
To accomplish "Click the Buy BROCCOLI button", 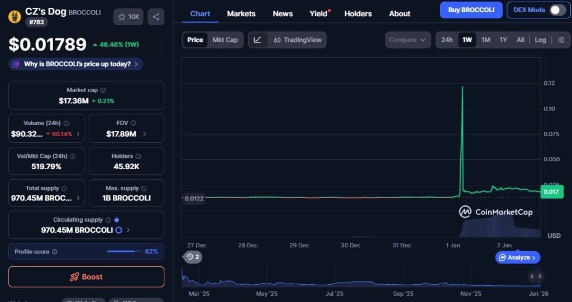I will click(x=471, y=10).
